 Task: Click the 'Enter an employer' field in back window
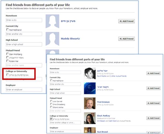point(24,90)
